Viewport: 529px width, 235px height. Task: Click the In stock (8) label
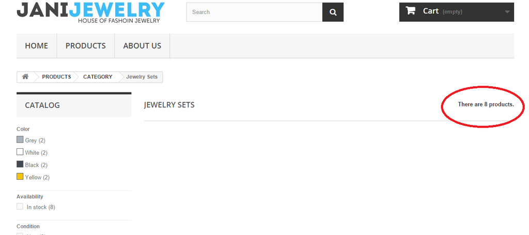pyautogui.click(x=41, y=207)
